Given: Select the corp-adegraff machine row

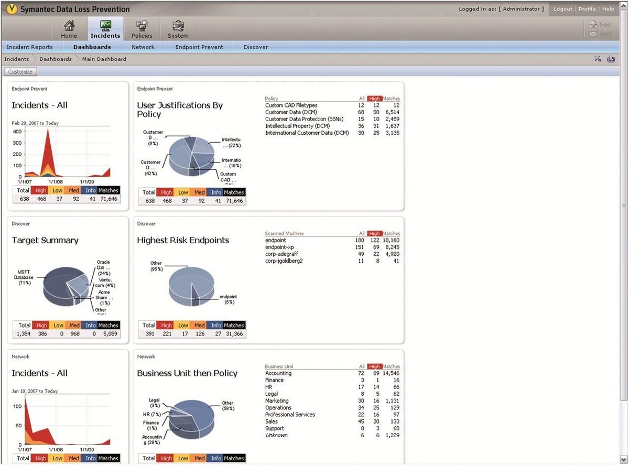Looking at the screenshot, I should pyautogui.click(x=332, y=254).
